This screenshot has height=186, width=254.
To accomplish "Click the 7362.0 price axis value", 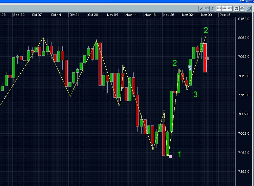I will (x=244, y=171).
